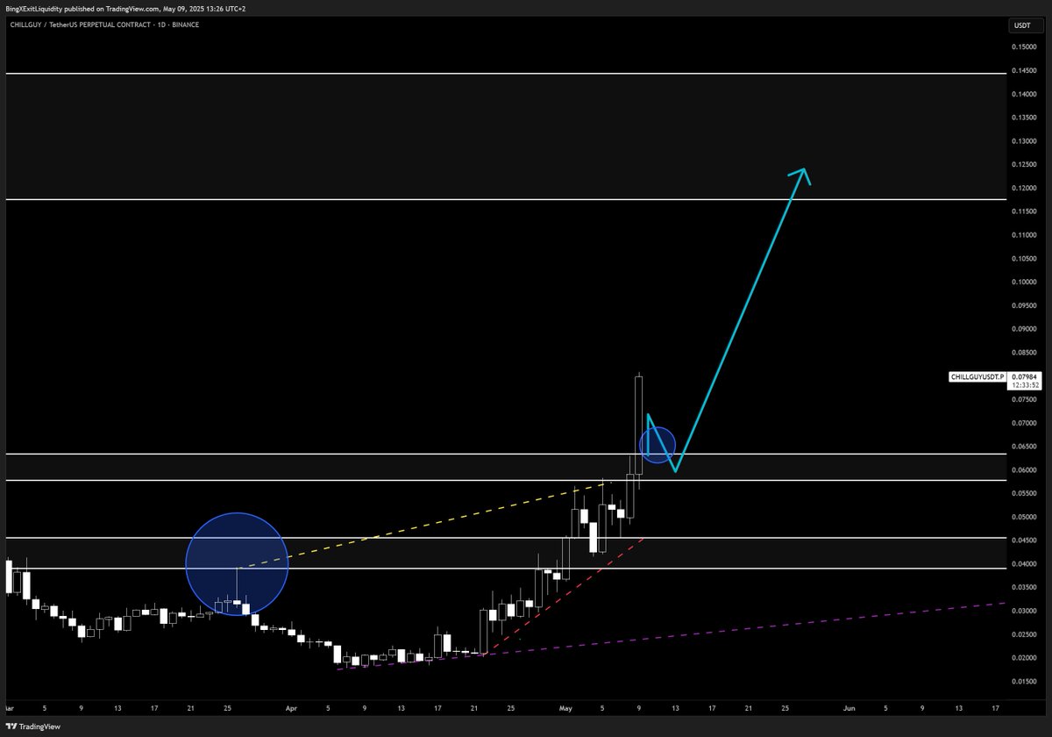Click the 0.13000 price axis label
Viewport: 1052px width, 737px height.
click(x=1023, y=141)
